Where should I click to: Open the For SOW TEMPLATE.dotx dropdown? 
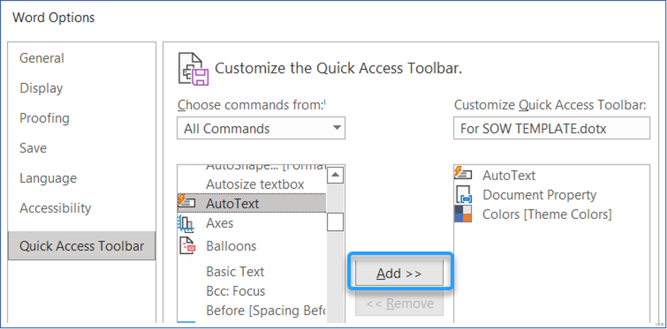coord(551,128)
